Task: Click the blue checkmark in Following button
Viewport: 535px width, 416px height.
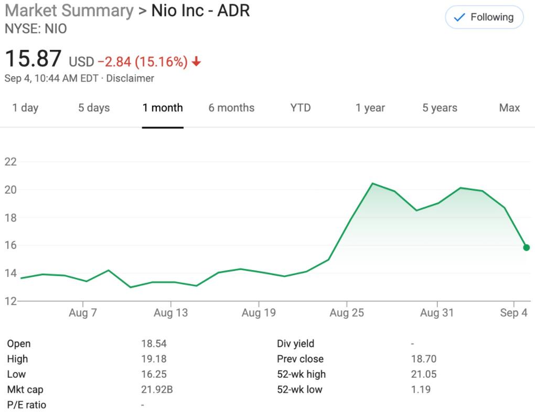Action: click(458, 17)
